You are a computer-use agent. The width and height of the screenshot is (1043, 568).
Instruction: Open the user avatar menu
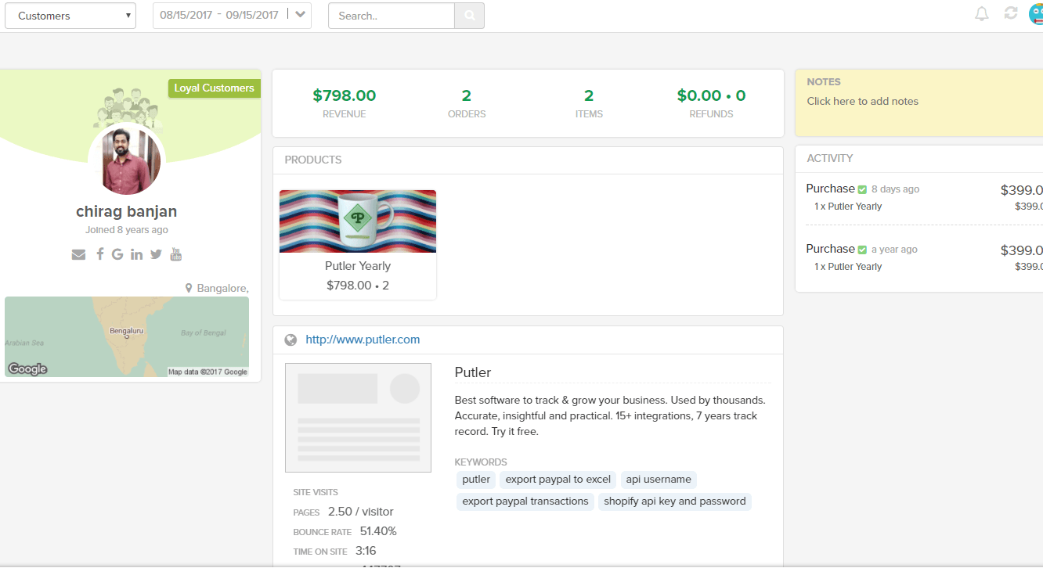(1036, 13)
